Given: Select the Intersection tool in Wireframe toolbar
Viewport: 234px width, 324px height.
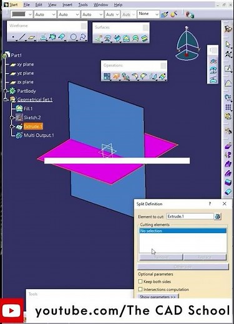Looking at the screenshot, I should click(52, 37).
